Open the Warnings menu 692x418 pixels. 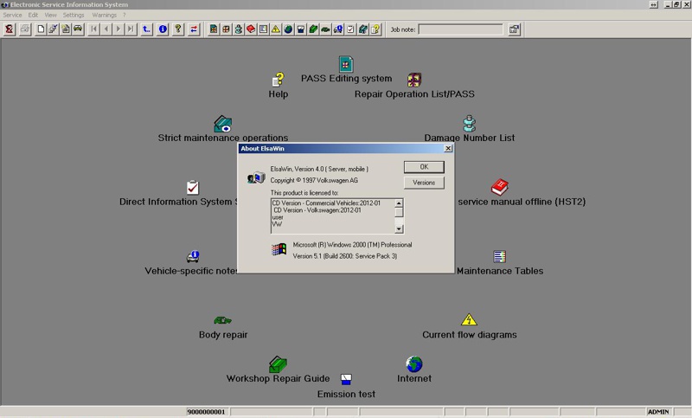pos(104,15)
